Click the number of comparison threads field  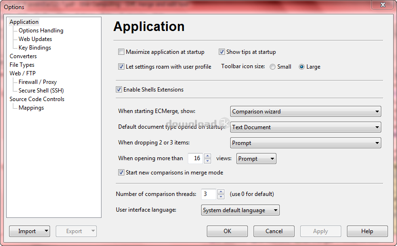tap(208, 194)
